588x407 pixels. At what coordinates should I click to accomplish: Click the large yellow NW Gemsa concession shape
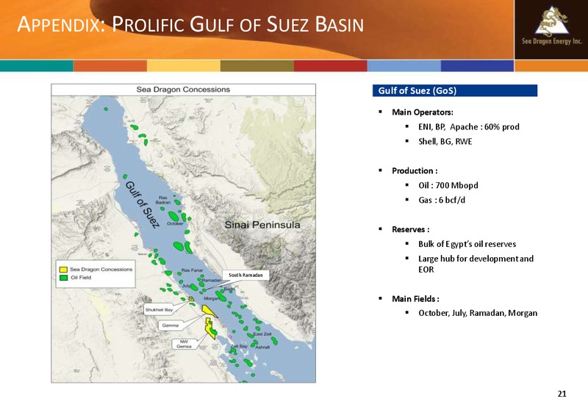point(209,329)
